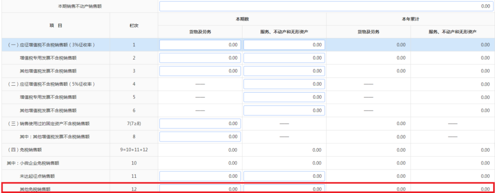Image resolution: width=495 pixels, height=193 pixels.
Task: Select row label 其中：小微企业免税销售额
Action: (33, 163)
